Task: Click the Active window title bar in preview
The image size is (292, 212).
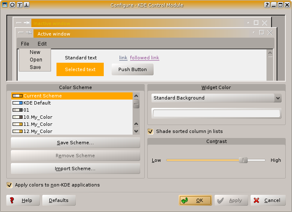Action: pos(141,34)
